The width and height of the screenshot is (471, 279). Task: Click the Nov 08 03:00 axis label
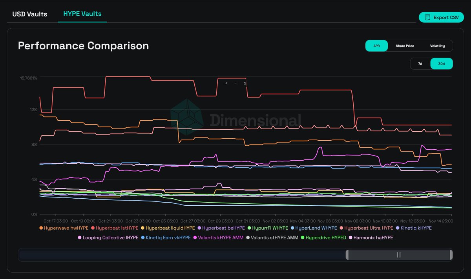pos(358,220)
